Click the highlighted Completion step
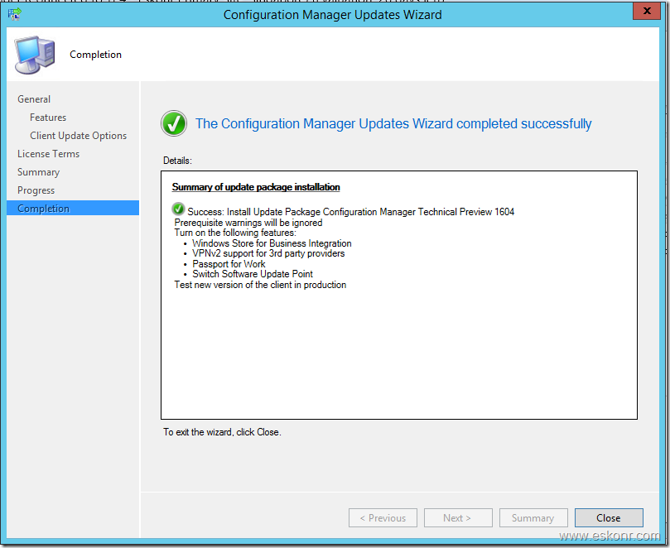 pyautogui.click(x=44, y=209)
